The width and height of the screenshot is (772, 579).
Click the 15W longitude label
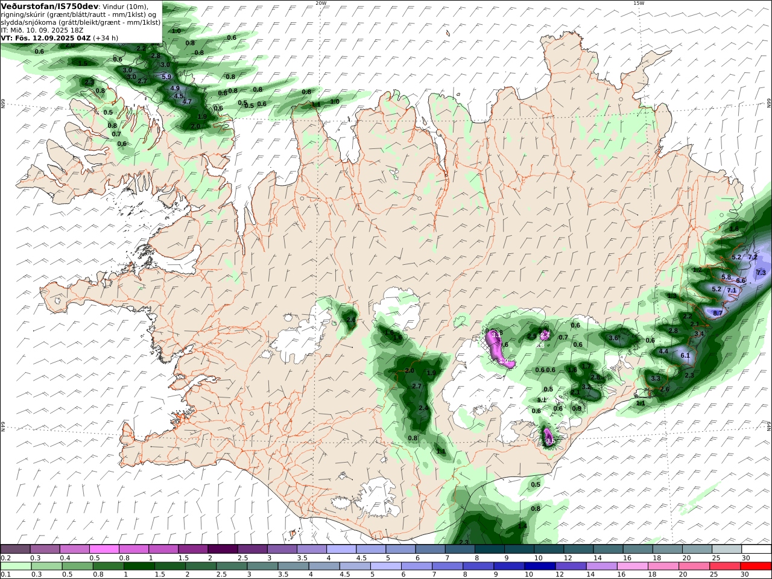[639, 2]
